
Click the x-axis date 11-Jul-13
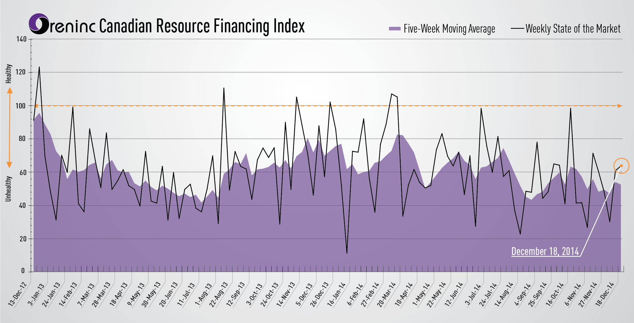pyautogui.click(x=186, y=294)
